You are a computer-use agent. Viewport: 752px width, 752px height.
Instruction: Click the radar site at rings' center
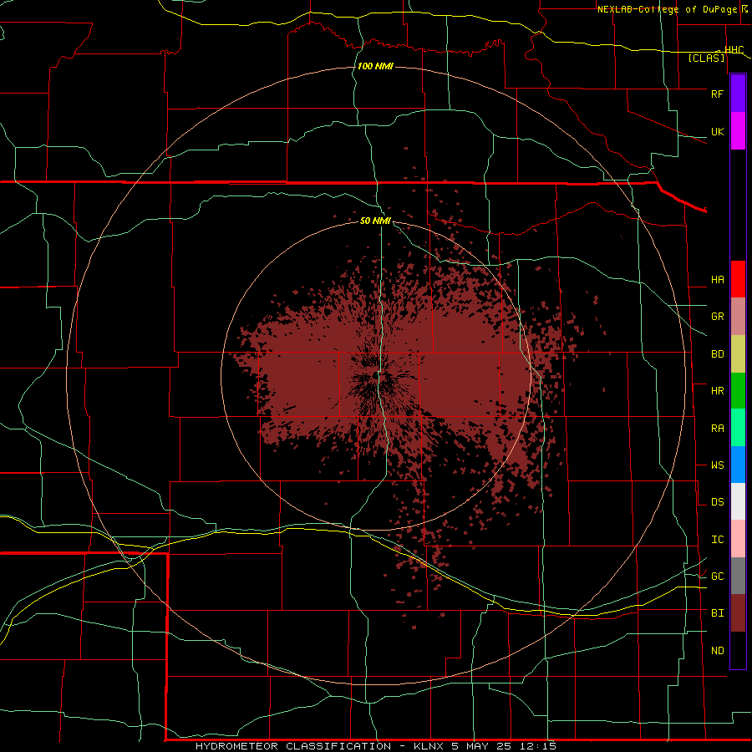(375, 376)
